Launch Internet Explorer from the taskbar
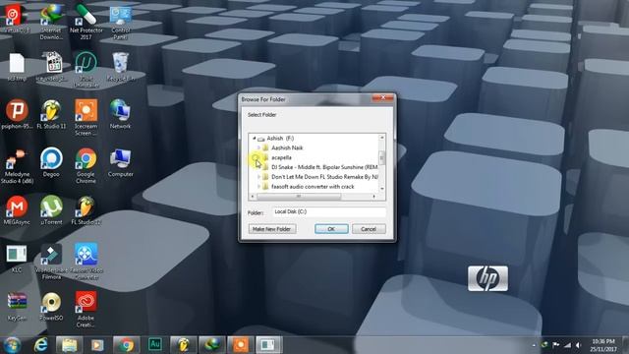629x354 pixels. coord(41,345)
